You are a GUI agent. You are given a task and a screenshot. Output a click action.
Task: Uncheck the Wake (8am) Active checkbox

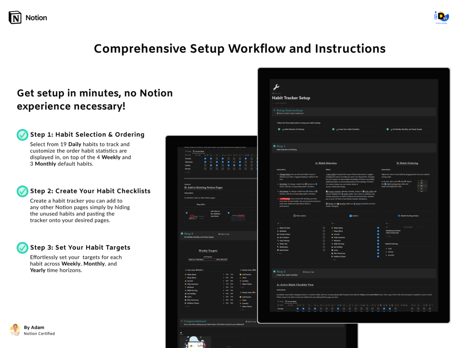pyautogui.click(x=378, y=228)
